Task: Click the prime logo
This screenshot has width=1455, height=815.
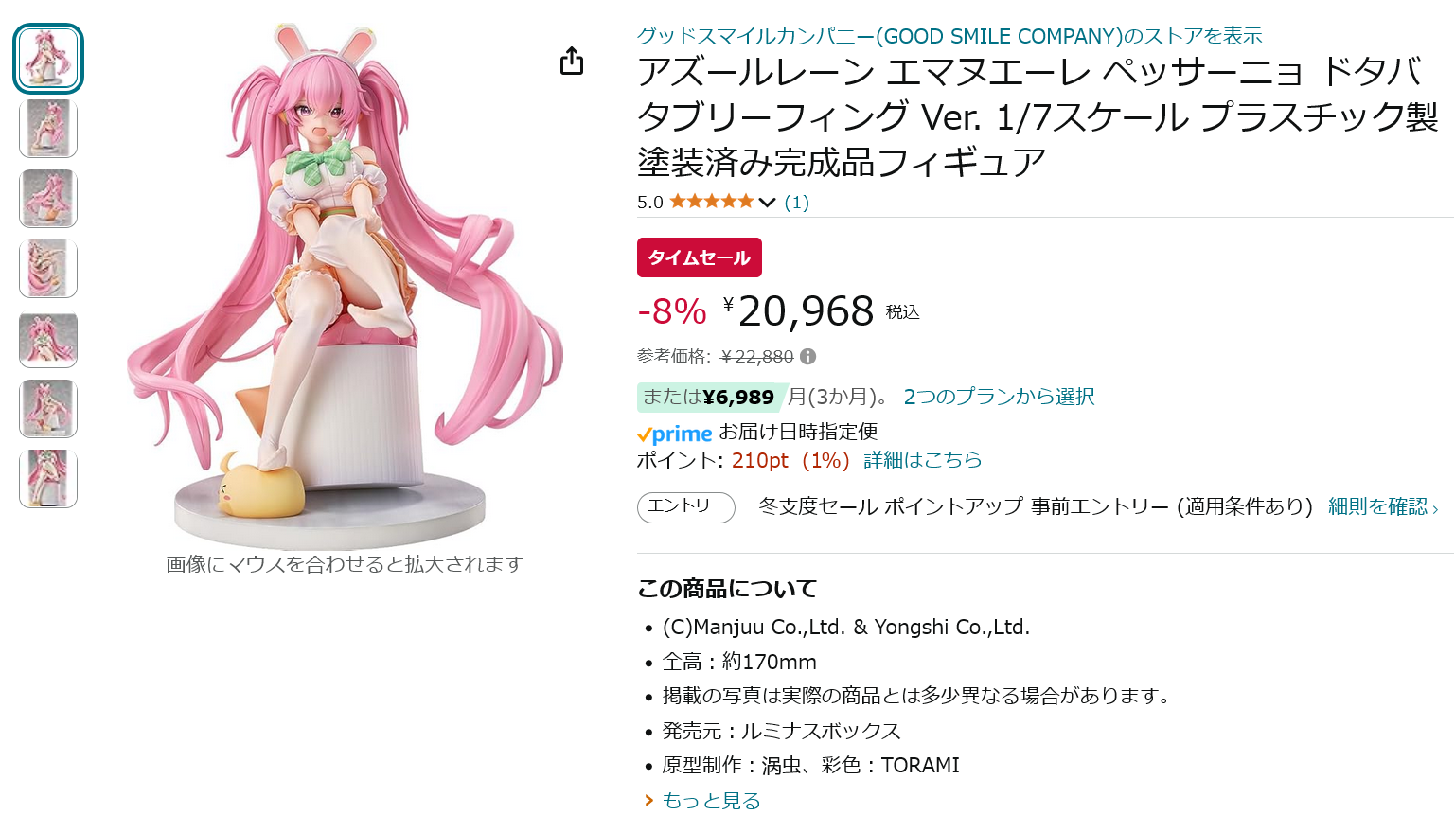Action: pos(675,434)
